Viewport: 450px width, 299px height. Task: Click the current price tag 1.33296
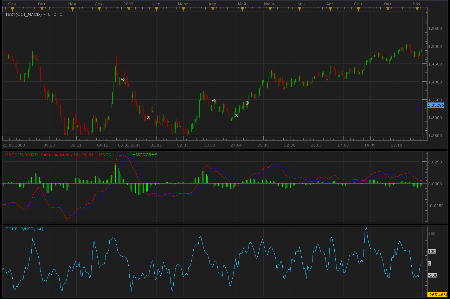(436, 105)
